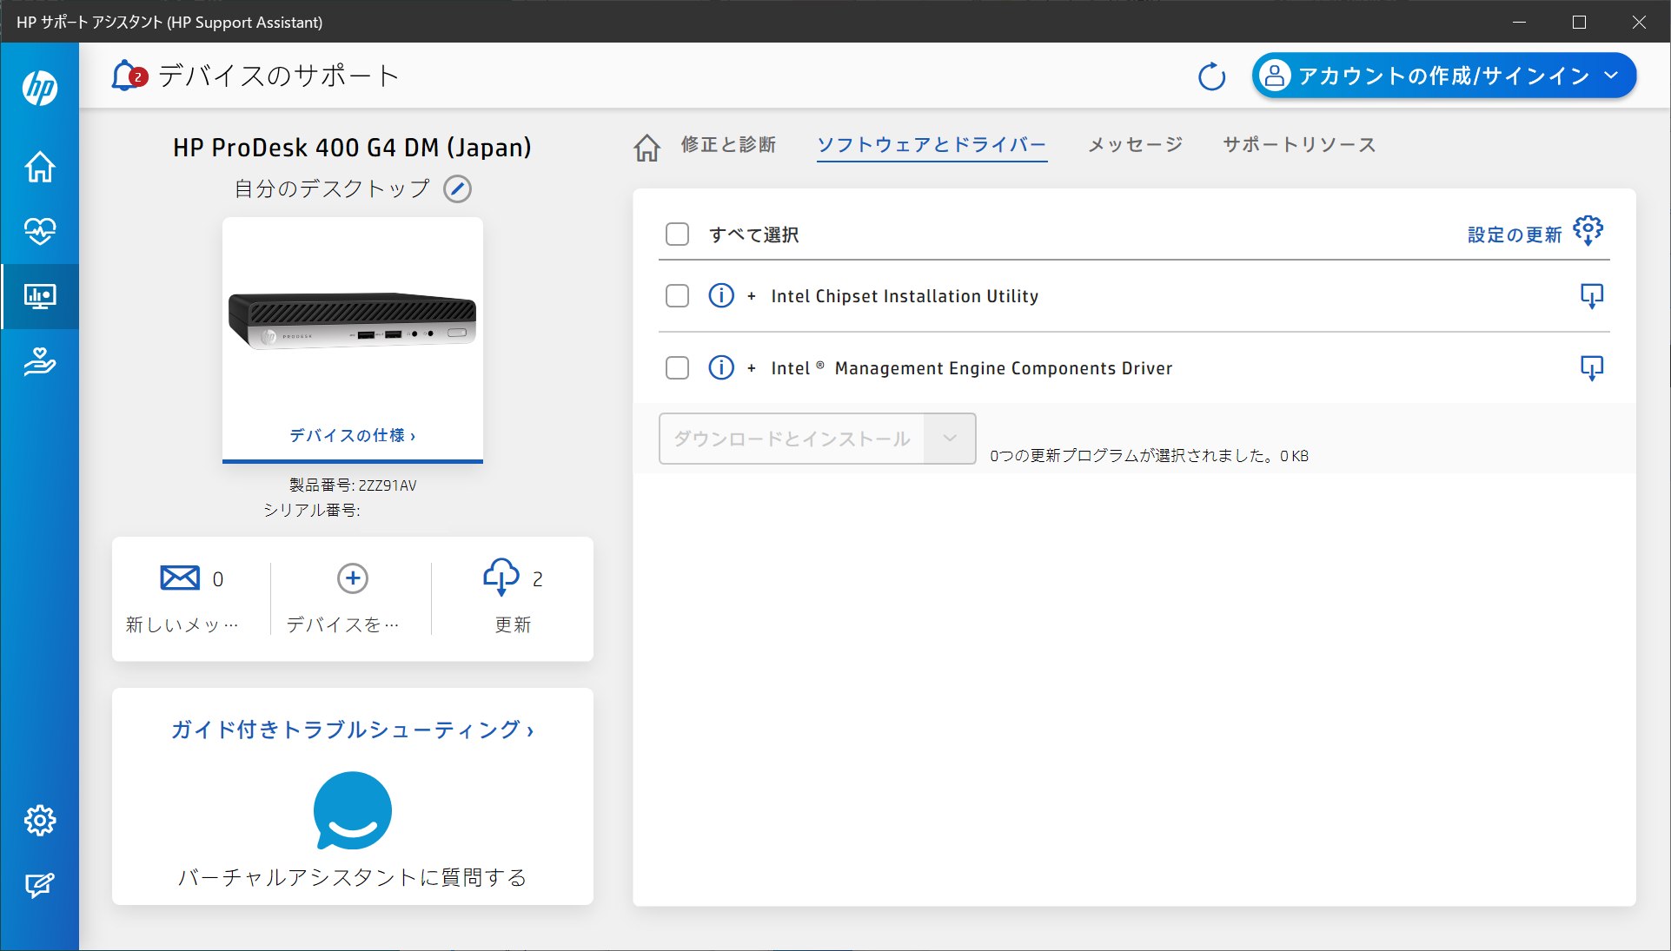1671x951 pixels.
Task: Click the ProDesk device thumbnail image
Action: pyautogui.click(x=352, y=321)
